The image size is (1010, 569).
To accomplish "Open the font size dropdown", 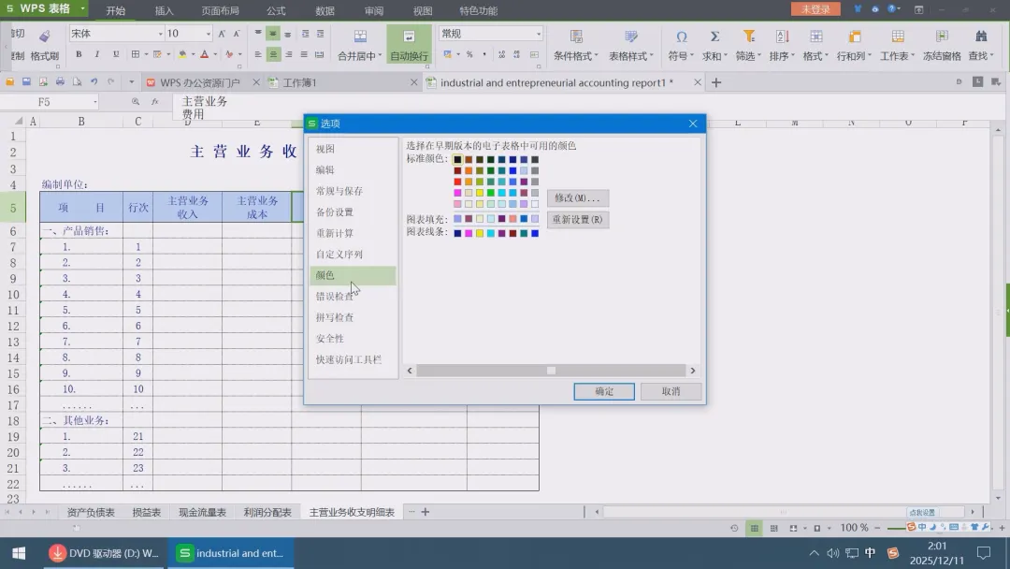I will [208, 34].
